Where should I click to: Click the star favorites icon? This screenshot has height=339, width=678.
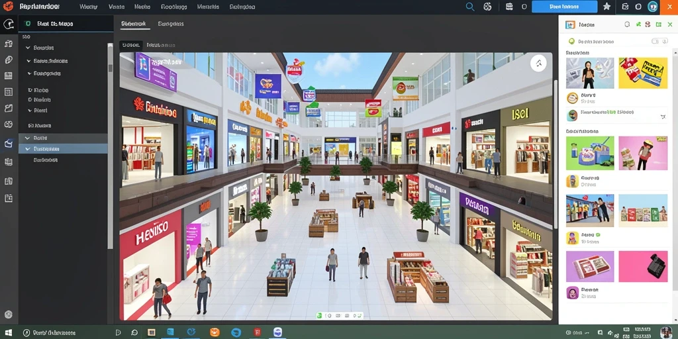click(x=606, y=7)
